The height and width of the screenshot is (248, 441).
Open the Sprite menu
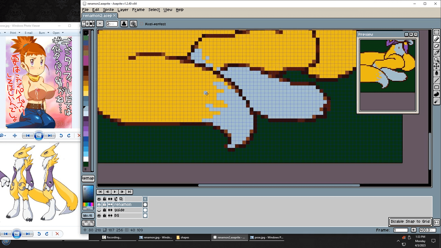pos(108,10)
